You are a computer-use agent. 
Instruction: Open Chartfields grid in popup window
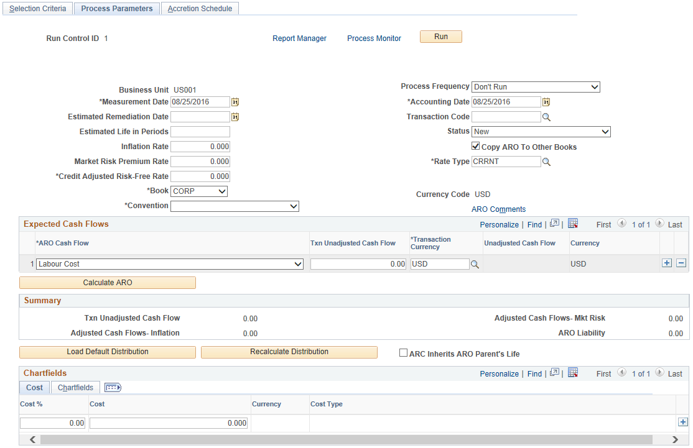point(556,373)
